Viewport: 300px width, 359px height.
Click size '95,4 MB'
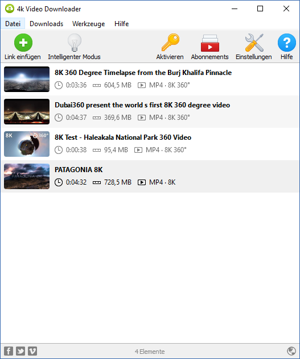tap(116, 150)
